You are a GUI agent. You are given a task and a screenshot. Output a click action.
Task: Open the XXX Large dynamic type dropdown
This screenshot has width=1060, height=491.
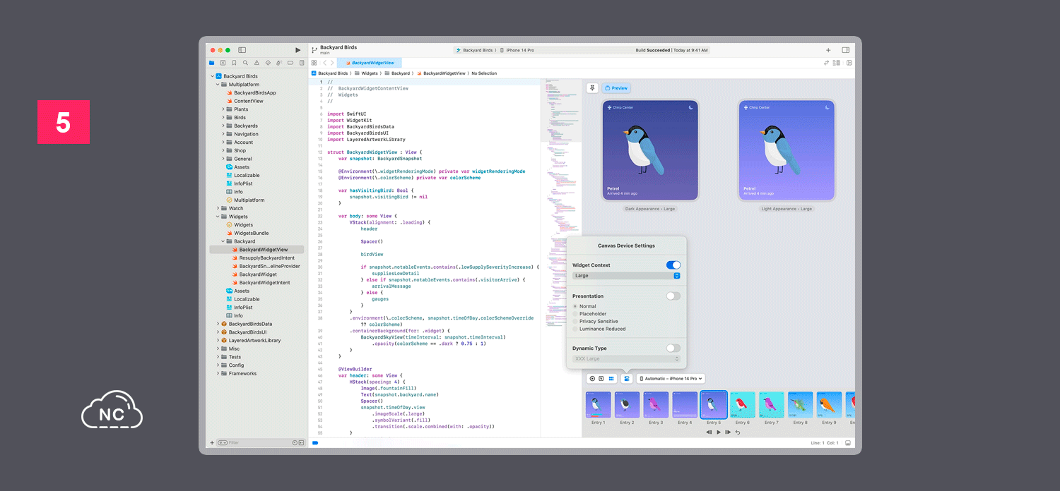[x=626, y=359]
